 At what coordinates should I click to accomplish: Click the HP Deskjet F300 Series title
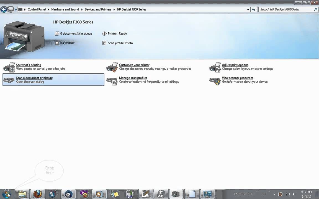pos(73,22)
